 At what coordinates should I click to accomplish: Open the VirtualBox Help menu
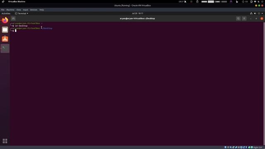41,10
